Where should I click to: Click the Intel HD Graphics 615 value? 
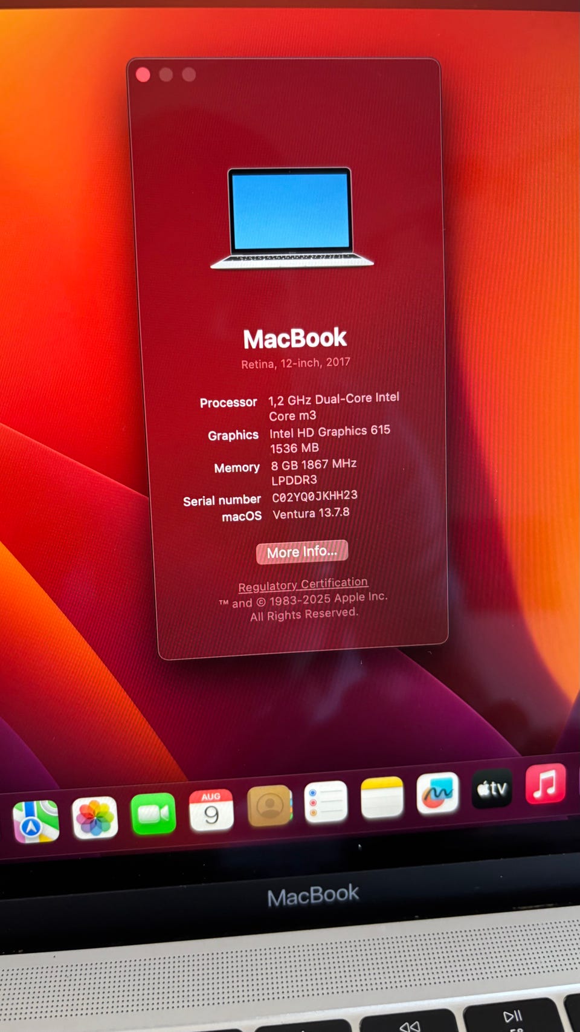pos(330,432)
